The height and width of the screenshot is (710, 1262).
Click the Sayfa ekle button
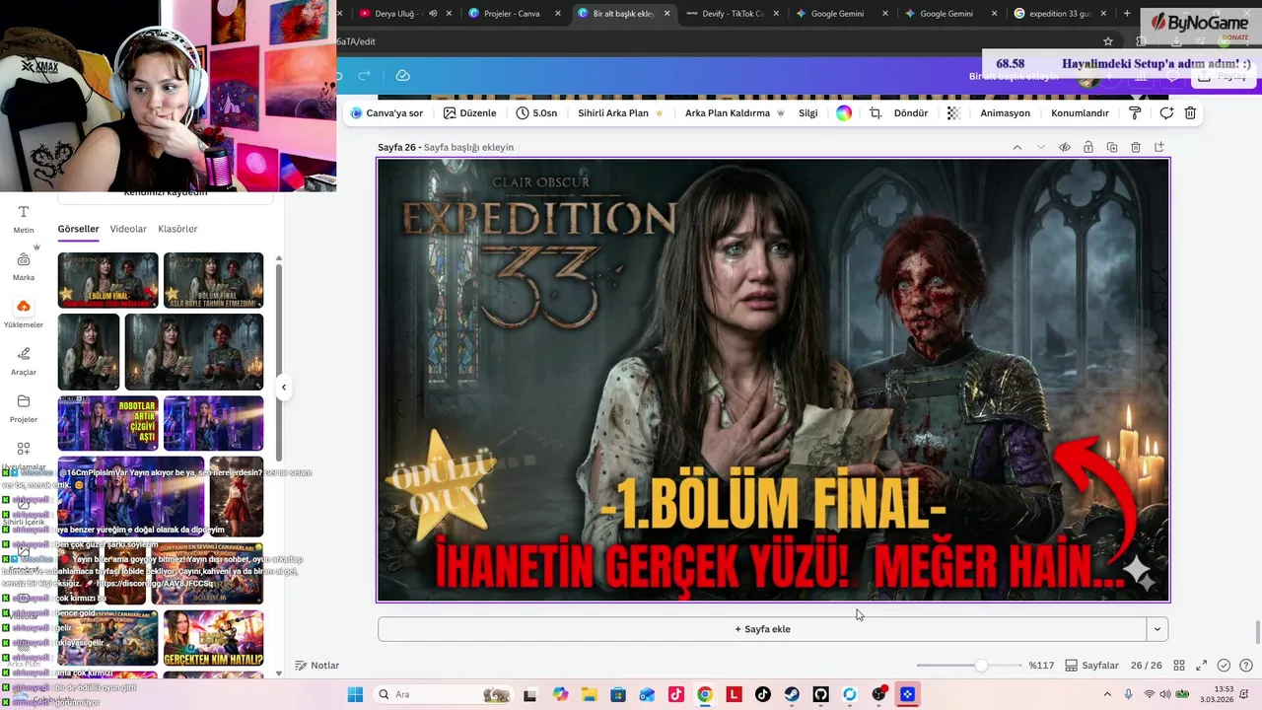tap(762, 629)
